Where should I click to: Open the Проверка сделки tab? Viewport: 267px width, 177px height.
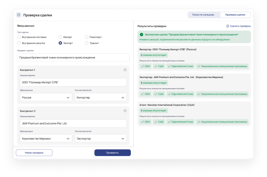click(x=235, y=15)
